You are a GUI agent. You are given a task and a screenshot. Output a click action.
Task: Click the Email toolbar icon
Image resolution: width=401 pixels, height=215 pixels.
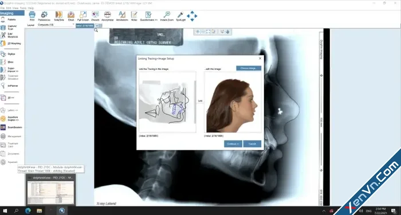coord(71,16)
